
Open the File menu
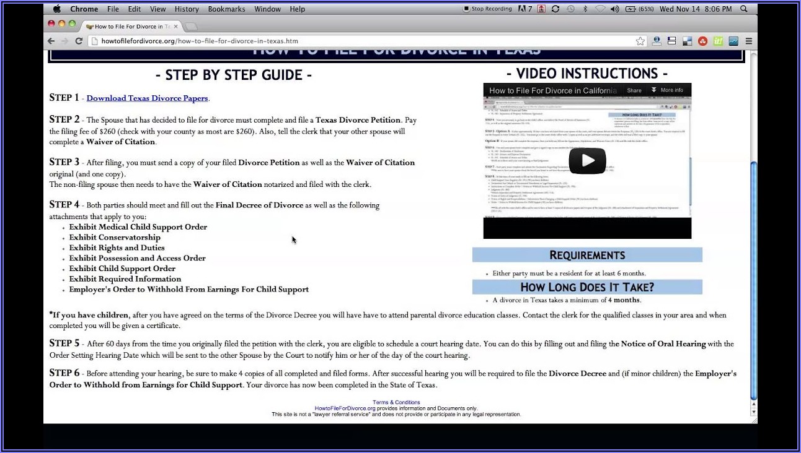tap(113, 9)
